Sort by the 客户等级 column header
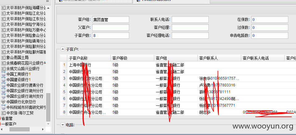The image size is (296, 135). (x=132, y=58)
